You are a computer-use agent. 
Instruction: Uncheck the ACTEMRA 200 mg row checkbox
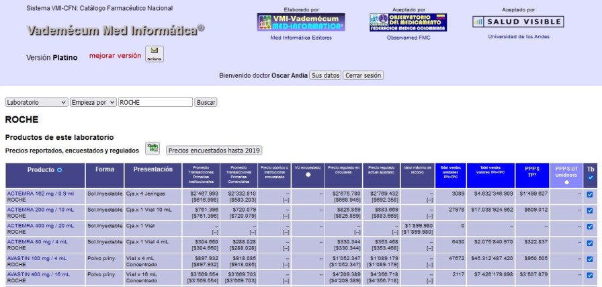(x=590, y=210)
